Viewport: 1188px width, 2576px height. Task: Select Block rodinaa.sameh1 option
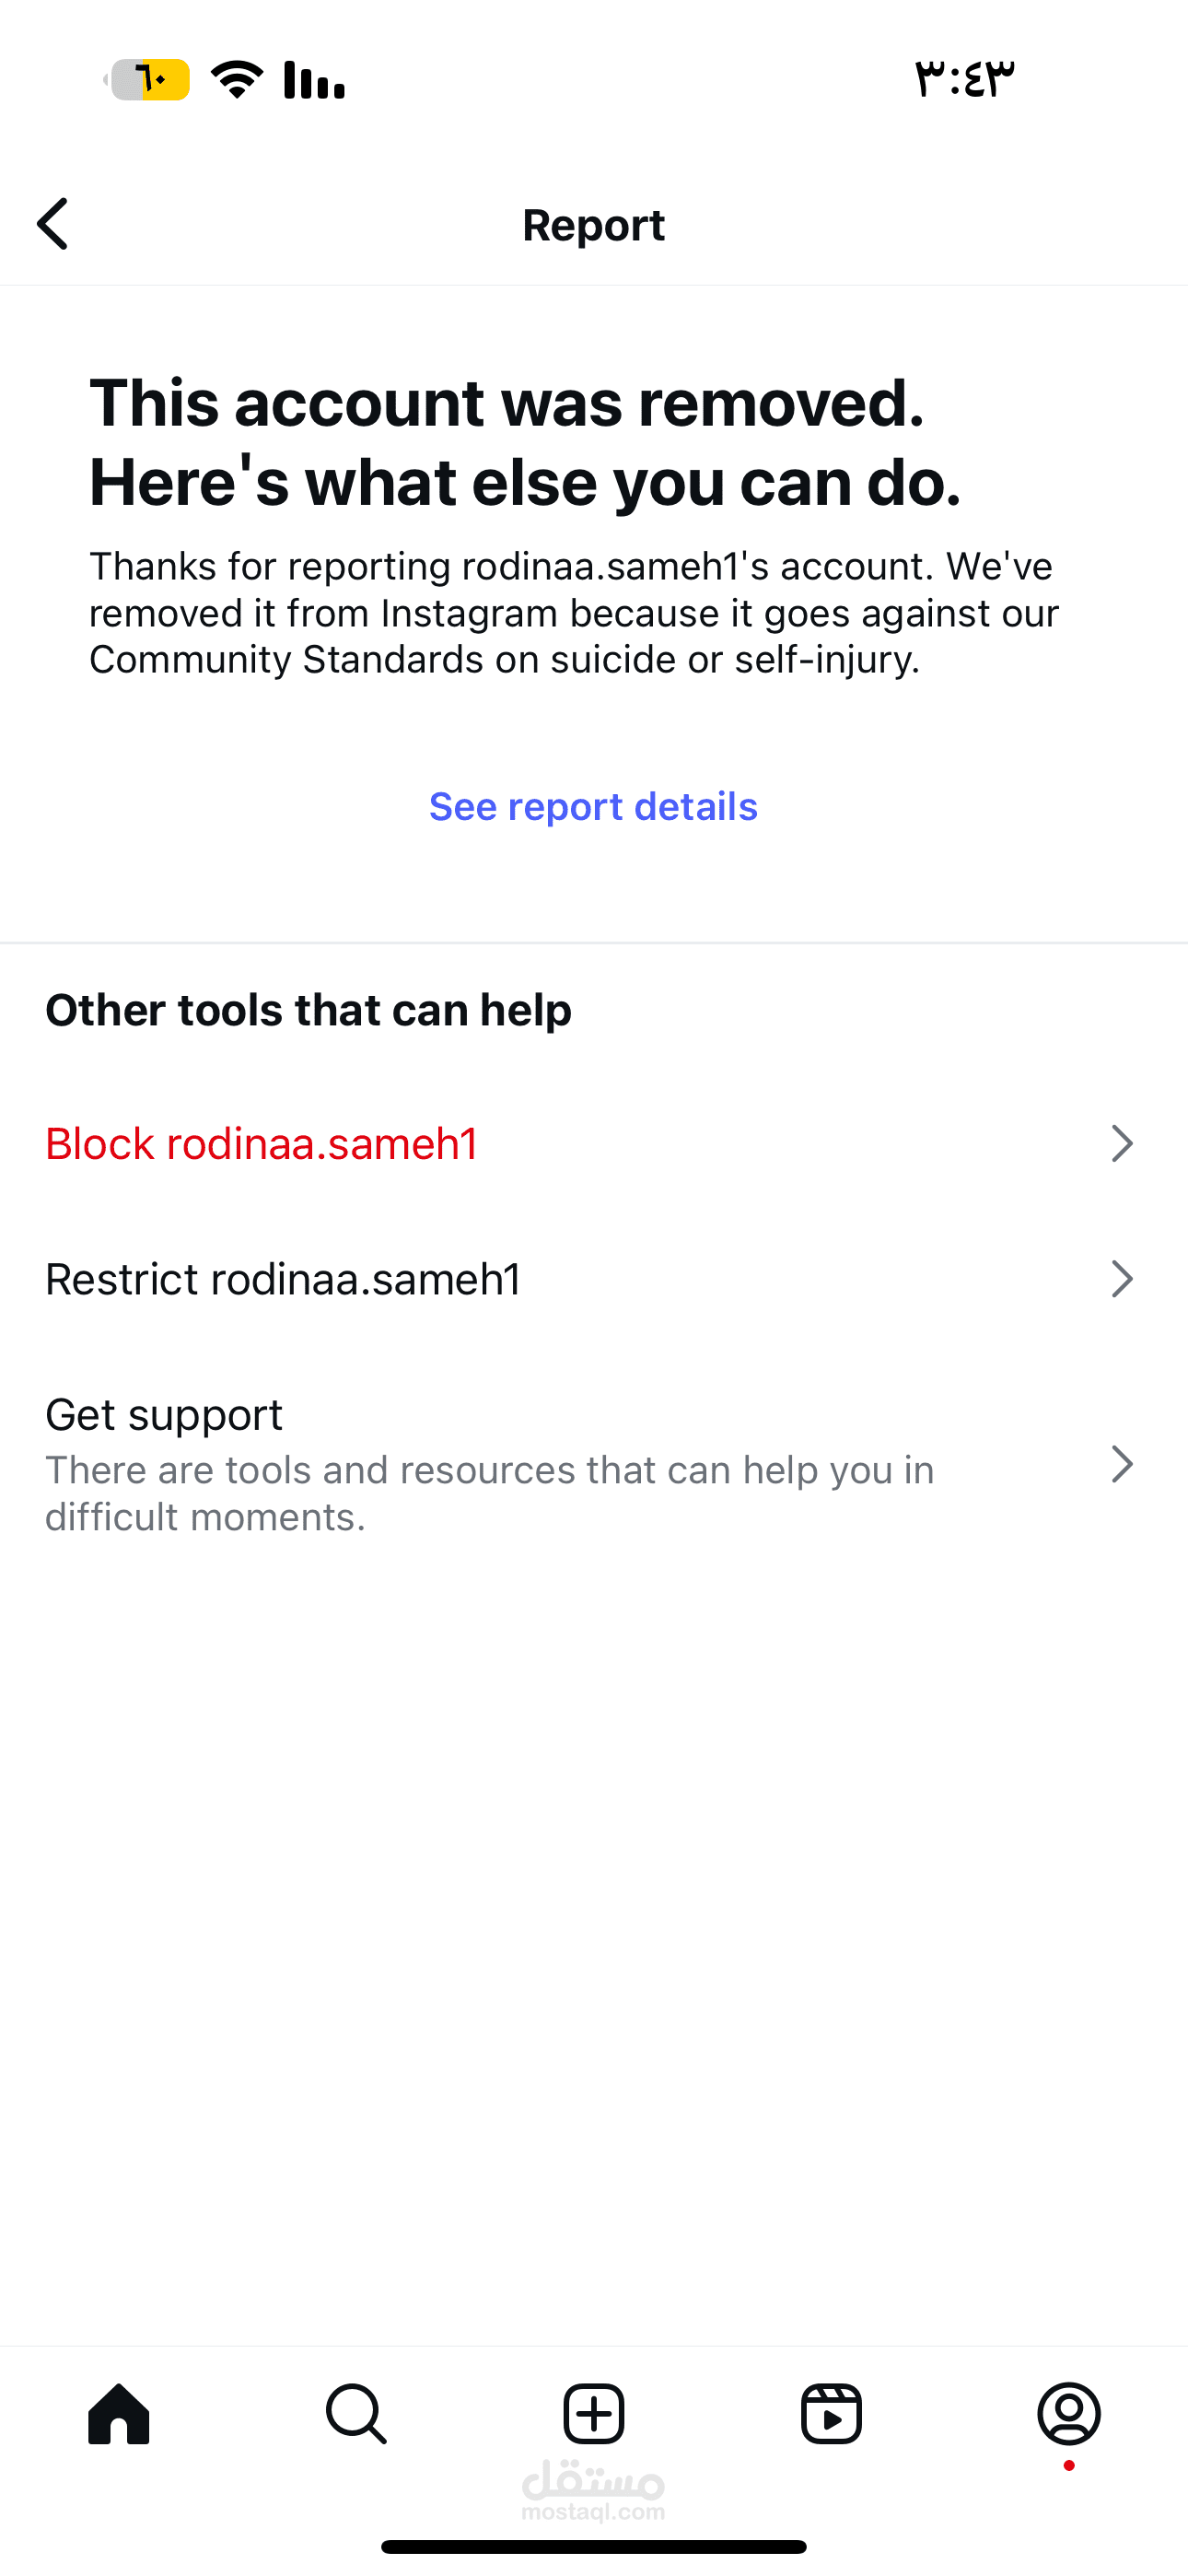[594, 1143]
